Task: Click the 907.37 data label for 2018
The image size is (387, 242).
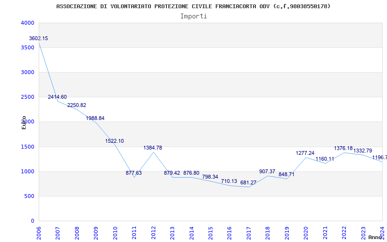Action: pos(268,171)
